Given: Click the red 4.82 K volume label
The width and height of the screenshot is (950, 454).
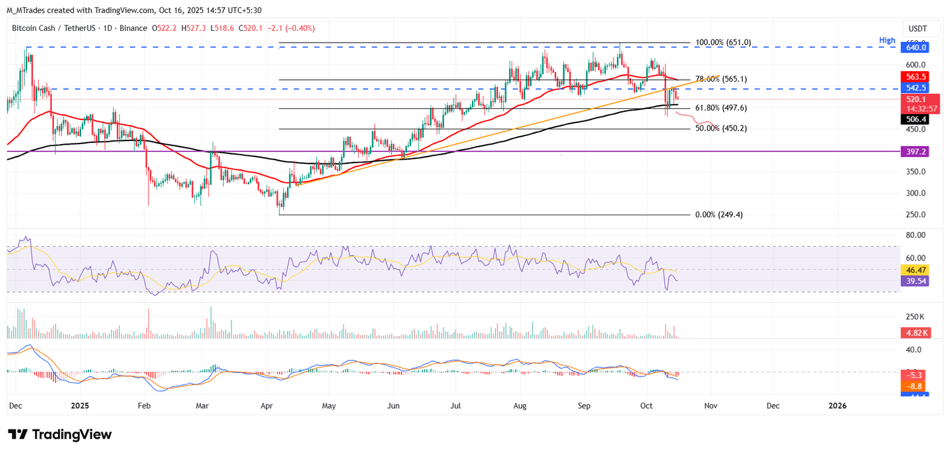Looking at the screenshot, I should pyautogui.click(x=915, y=333).
